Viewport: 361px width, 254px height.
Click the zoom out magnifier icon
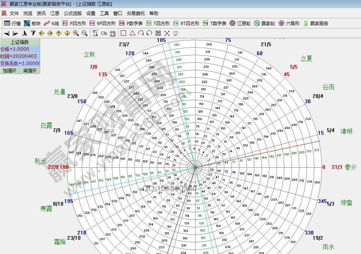point(85,33)
